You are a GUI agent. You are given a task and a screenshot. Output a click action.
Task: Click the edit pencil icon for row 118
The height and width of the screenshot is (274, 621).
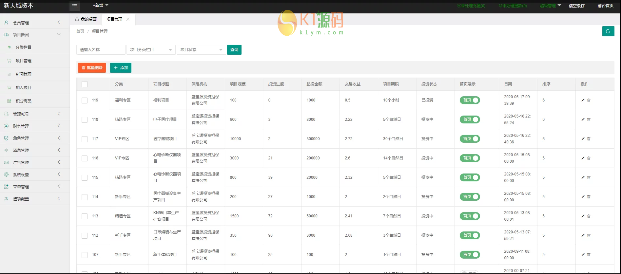583,119
